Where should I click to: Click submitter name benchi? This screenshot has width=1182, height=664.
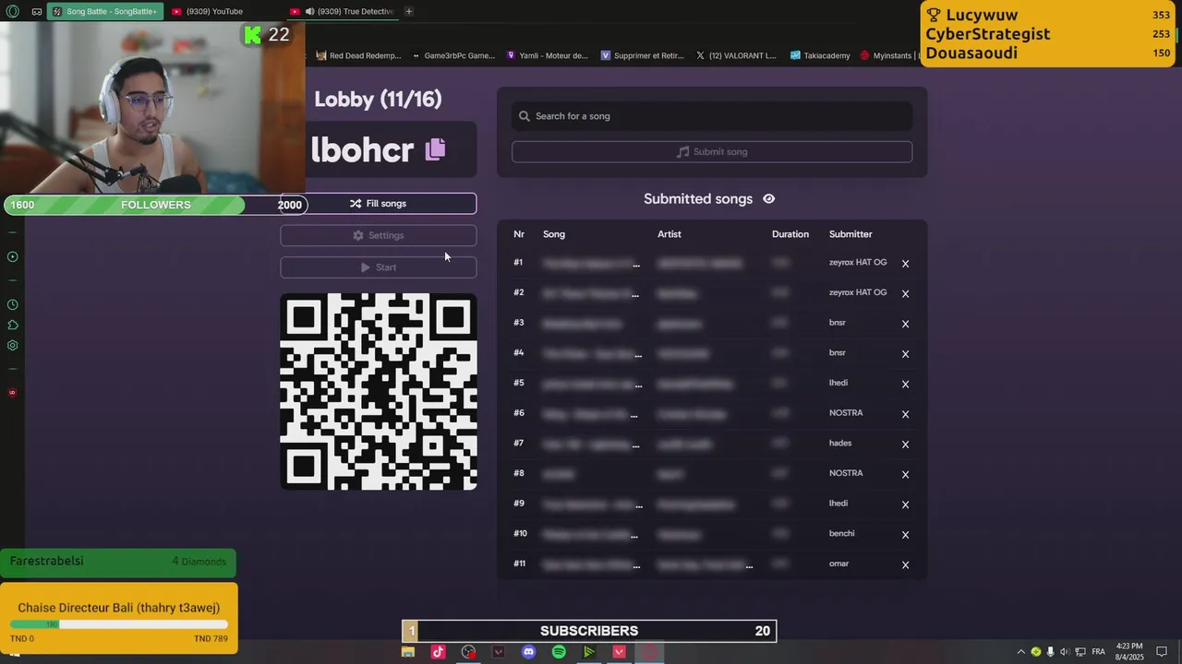click(841, 533)
